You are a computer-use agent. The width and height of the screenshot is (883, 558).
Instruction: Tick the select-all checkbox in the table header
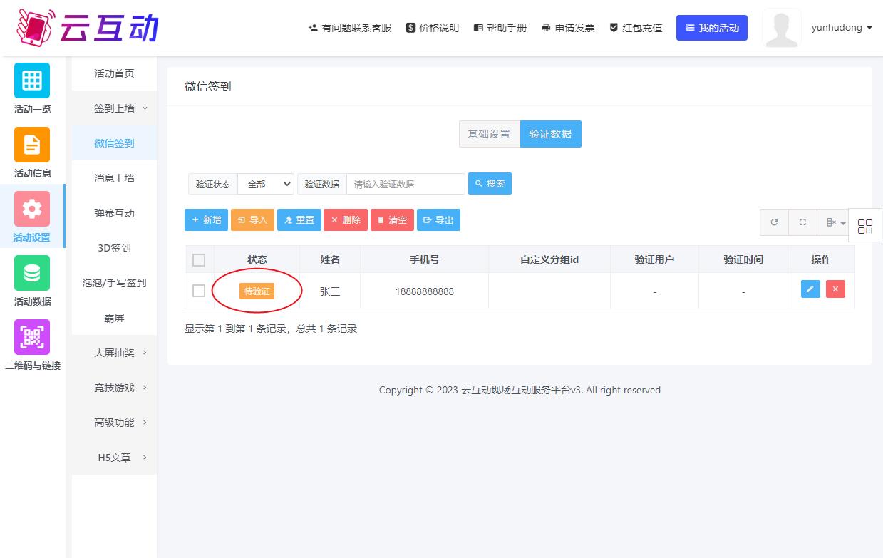tap(199, 260)
